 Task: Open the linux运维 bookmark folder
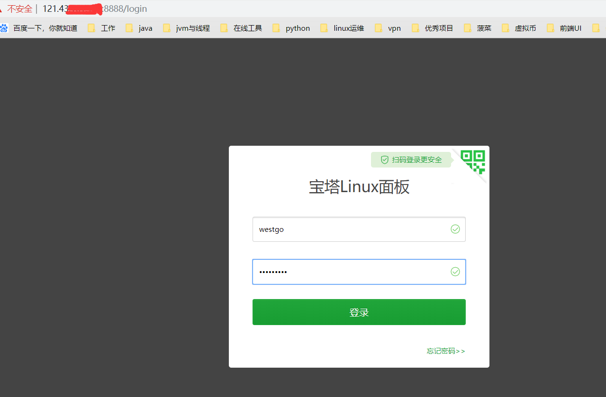(342, 28)
